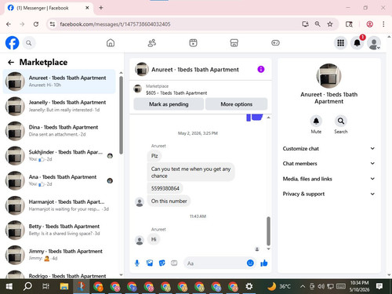The width and height of the screenshot is (392, 294).
Task: Open Jimmy conversation in the list
Action: [59, 255]
